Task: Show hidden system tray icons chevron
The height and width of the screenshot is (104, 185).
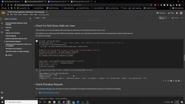Action: 164,102
